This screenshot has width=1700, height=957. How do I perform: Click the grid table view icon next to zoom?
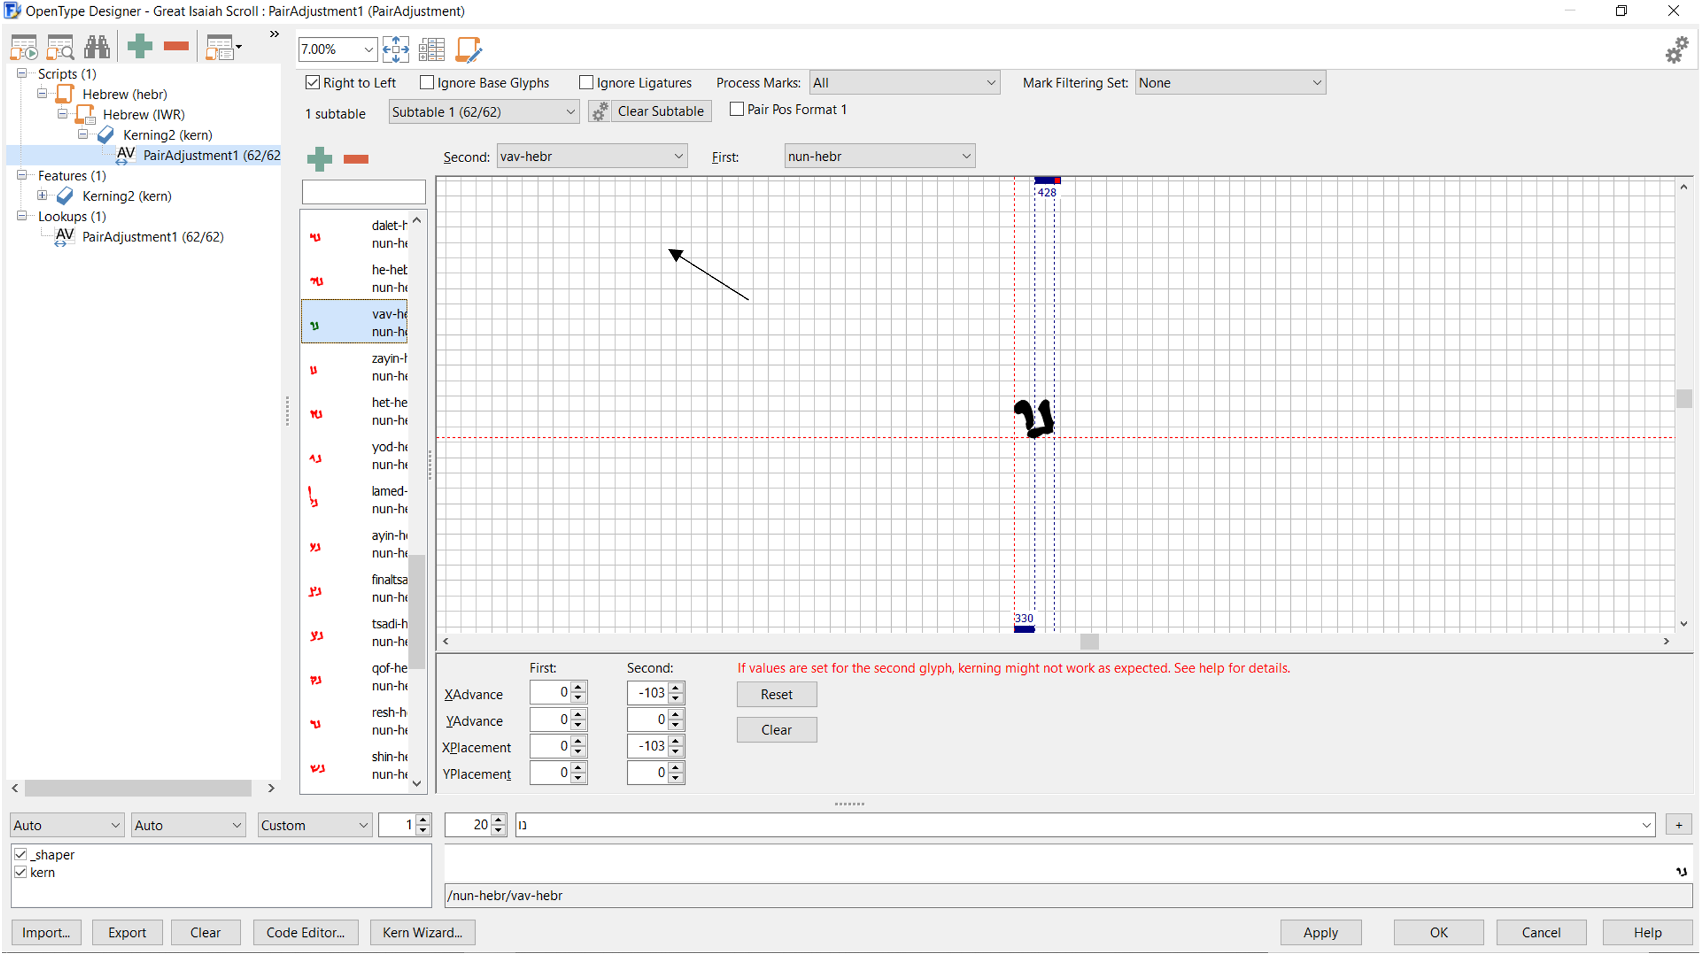[x=432, y=49]
